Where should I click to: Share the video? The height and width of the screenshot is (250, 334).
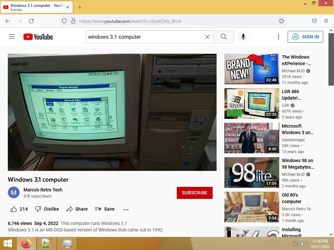coord(77,209)
